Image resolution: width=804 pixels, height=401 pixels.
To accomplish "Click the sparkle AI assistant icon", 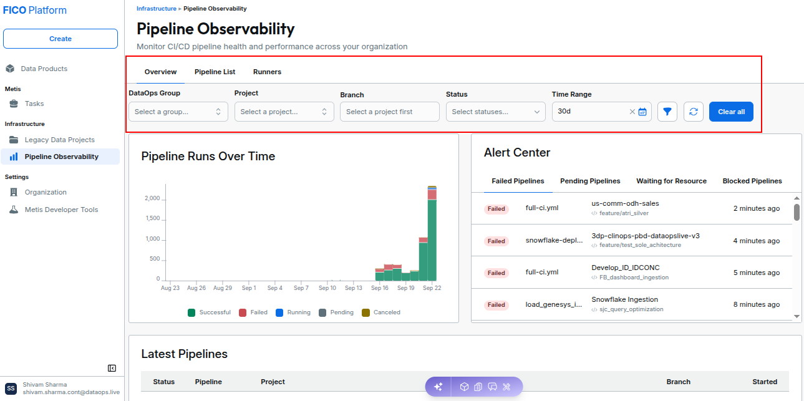I will 438,387.
